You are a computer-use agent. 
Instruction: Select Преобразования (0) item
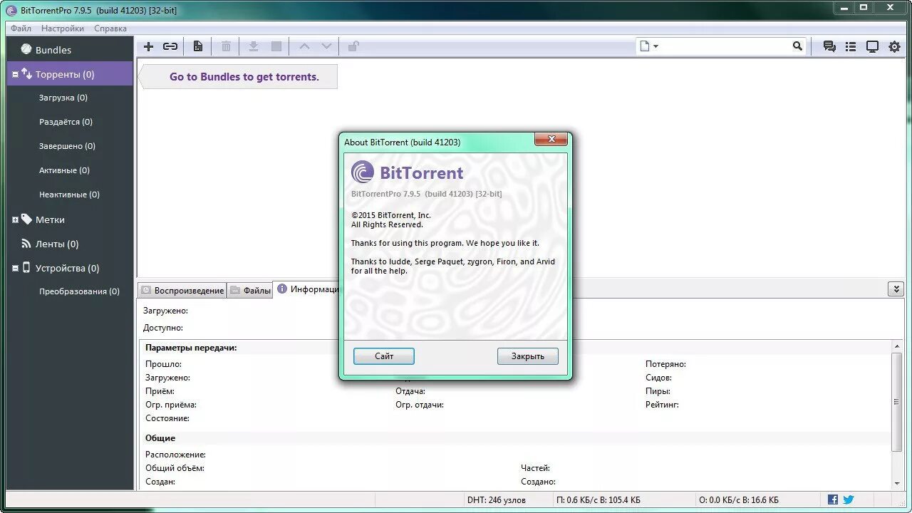(x=80, y=291)
